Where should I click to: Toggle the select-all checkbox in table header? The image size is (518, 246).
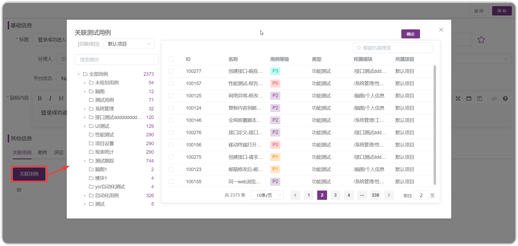click(x=171, y=59)
